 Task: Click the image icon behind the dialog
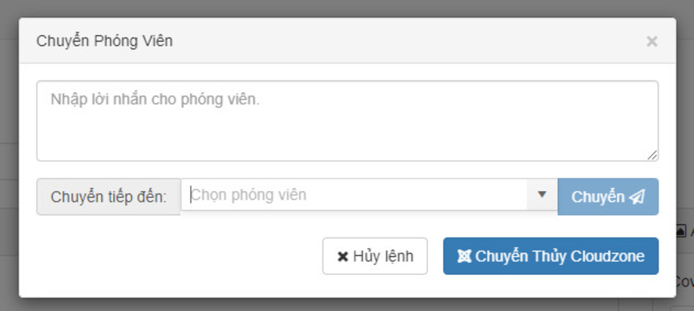[681, 231]
